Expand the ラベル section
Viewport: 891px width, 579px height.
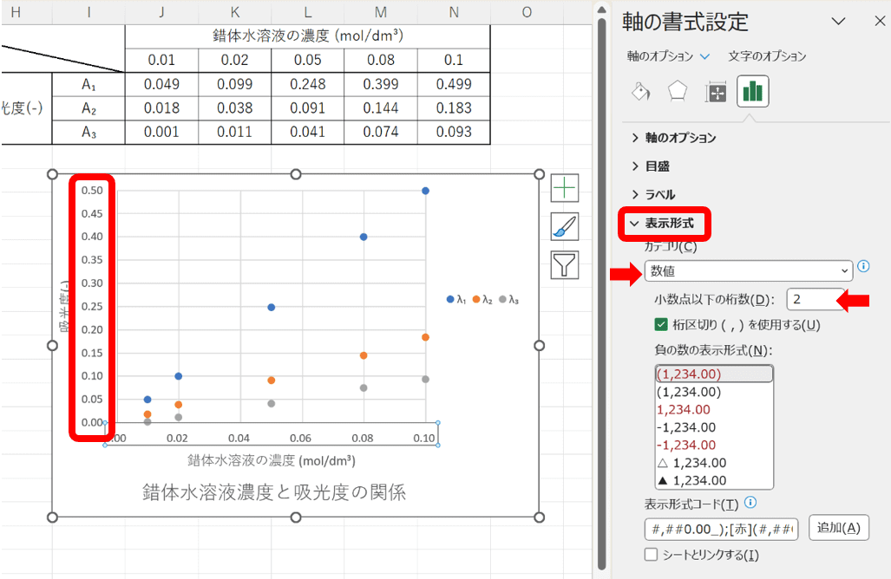(x=653, y=195)
